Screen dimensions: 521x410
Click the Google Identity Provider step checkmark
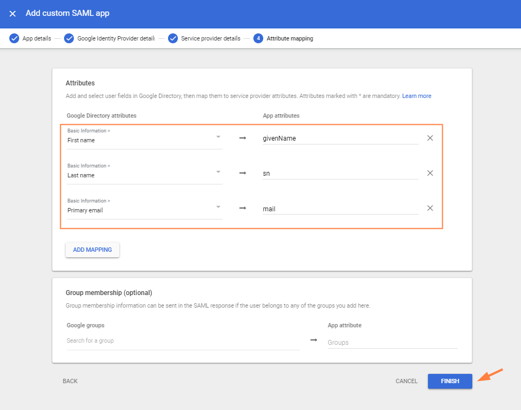pos(69,38)
